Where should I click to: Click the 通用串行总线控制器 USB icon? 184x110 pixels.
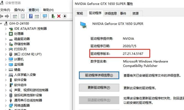pyautogui.click(x=11, y=100)
